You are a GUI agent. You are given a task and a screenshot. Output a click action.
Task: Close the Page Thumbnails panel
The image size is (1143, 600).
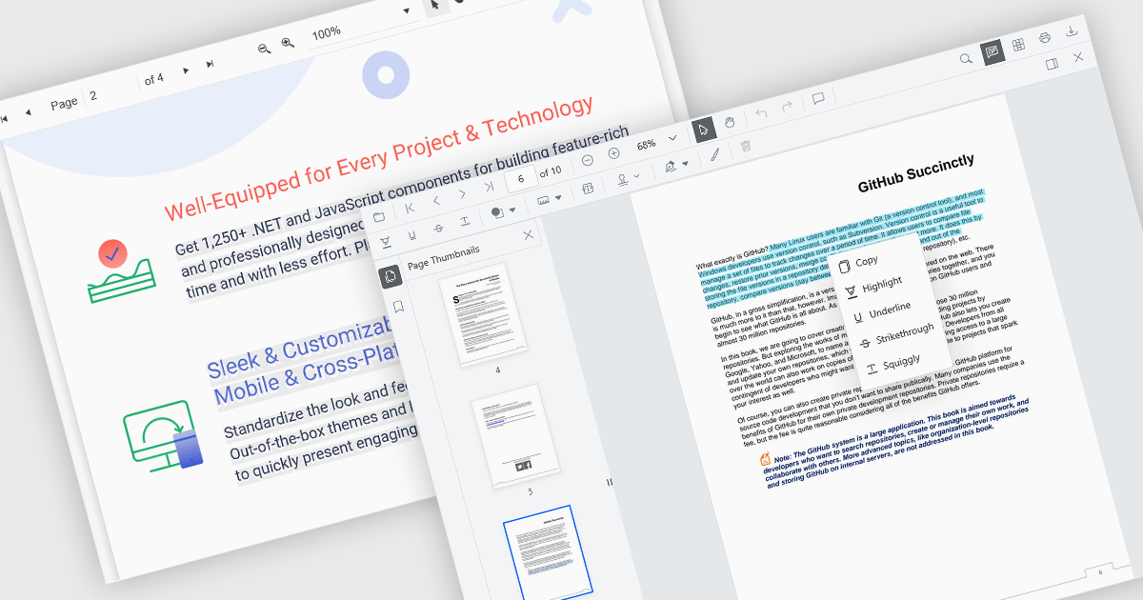click(528, 235)
